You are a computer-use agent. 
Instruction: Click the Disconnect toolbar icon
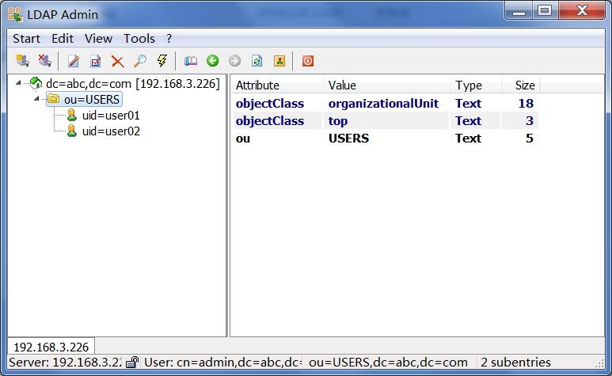click(45, 61)
